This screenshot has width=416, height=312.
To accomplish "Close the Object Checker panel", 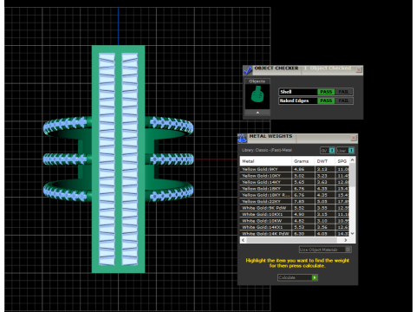I will tap(359, 70).
